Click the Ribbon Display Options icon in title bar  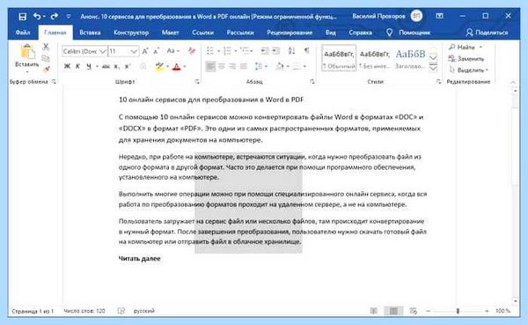click(x=439, y=16)
